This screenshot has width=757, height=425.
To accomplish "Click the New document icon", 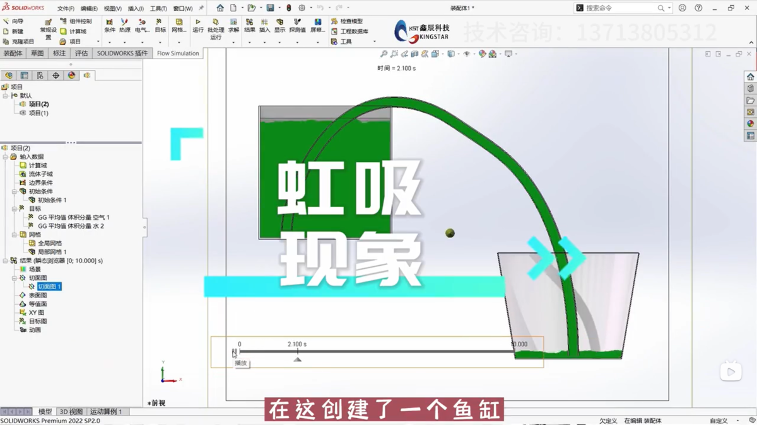I will click(x=233, y=8).
